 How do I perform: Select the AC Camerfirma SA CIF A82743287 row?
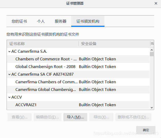tap(78, 74)
